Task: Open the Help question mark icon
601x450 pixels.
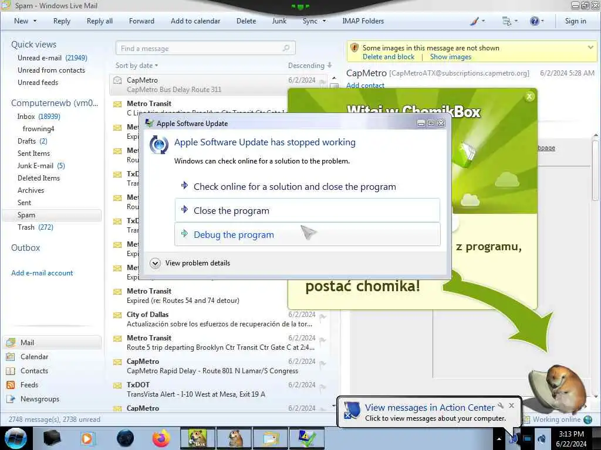Action: coord(534,22)
